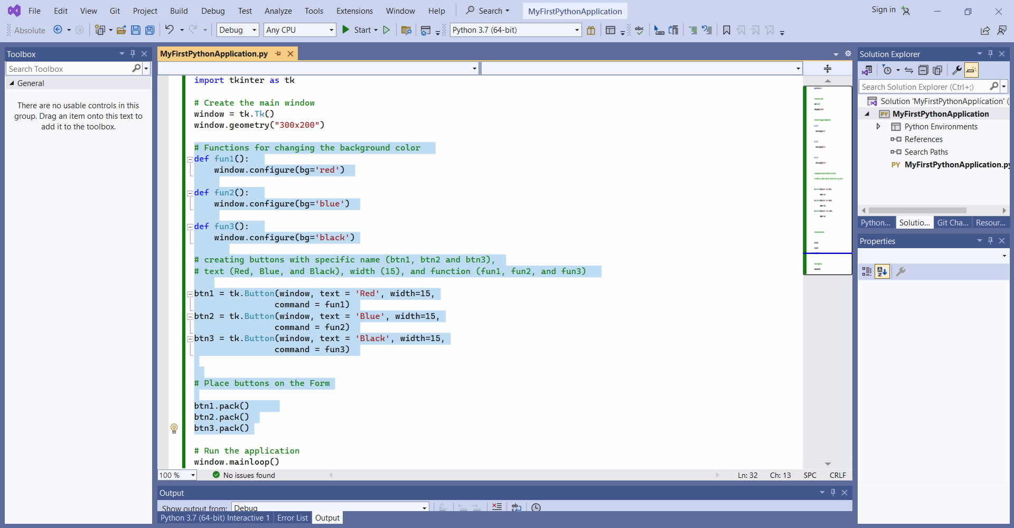Open the Extensions menu
This screenshot has height=528, width=1014.
[354, 11]
